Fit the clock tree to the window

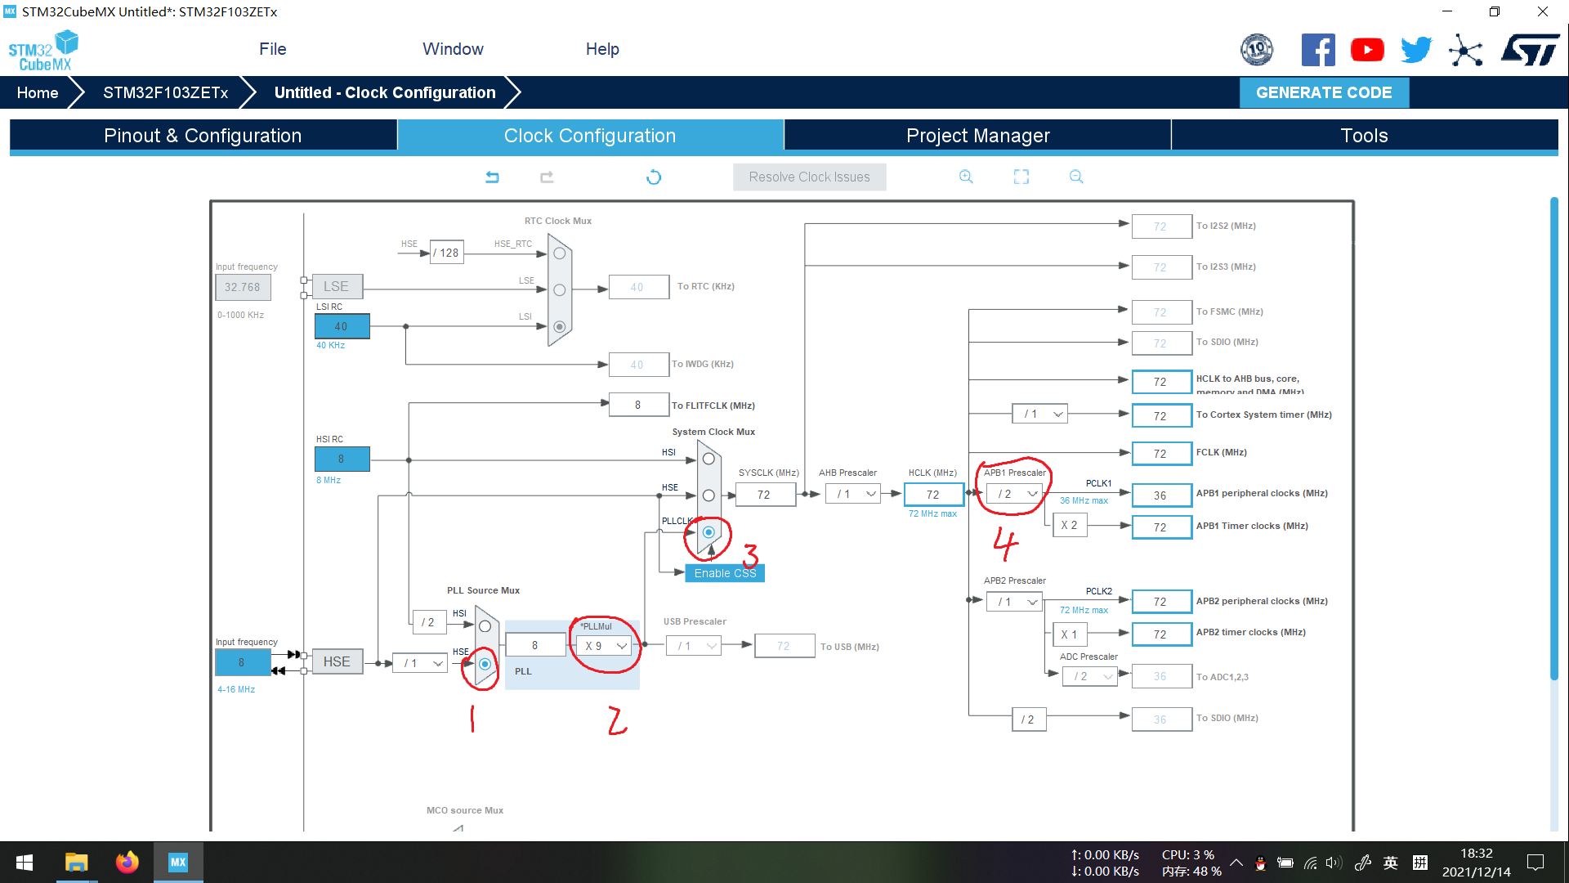(1021, 177)
